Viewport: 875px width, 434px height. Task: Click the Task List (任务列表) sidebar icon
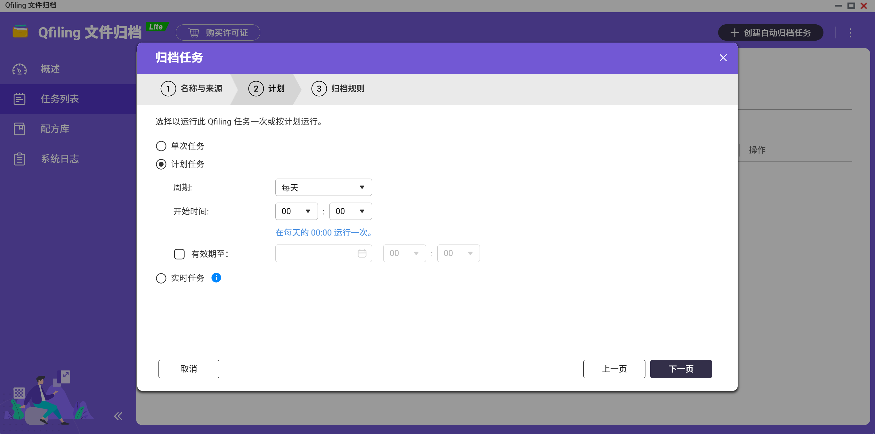[19, 99]
